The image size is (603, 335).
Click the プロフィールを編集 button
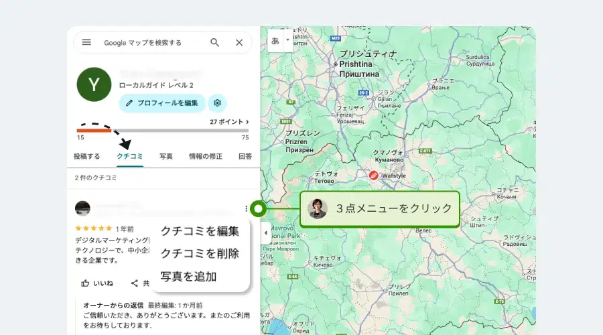coord(161,103)
